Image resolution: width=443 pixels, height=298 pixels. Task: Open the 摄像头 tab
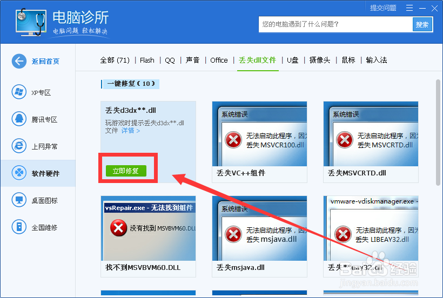point(319,60)
